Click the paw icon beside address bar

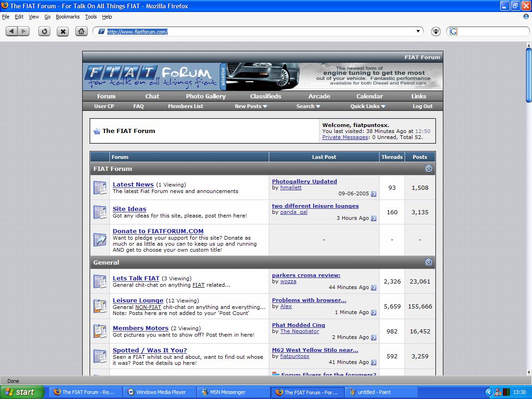click(436, 31)
